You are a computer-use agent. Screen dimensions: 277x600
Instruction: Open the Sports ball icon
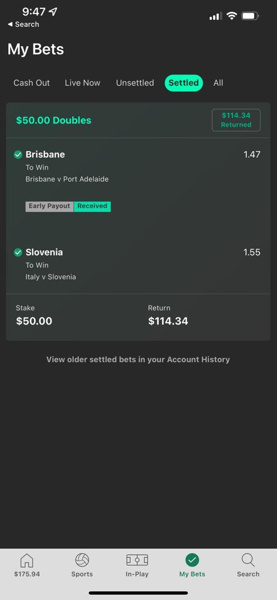point(82,561)
